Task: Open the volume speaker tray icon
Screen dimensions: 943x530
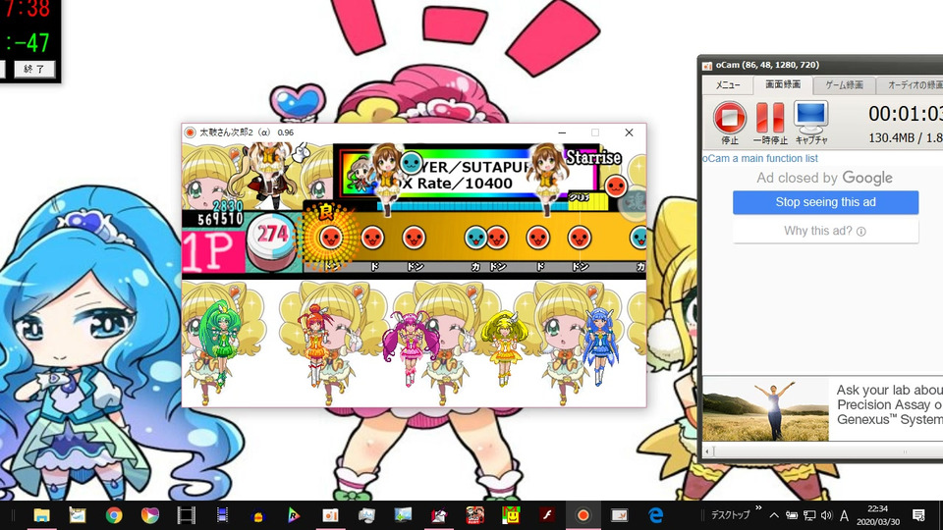Action: 827,515
